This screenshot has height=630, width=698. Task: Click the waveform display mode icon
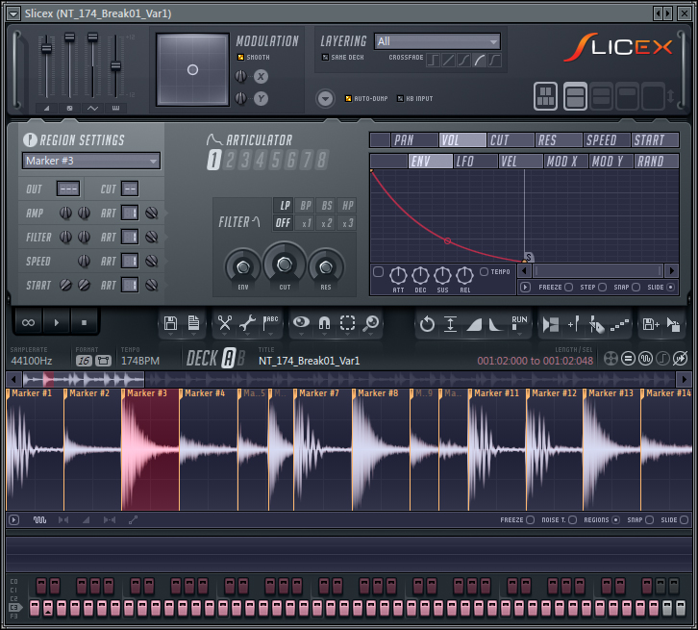(x=39, y=519)
